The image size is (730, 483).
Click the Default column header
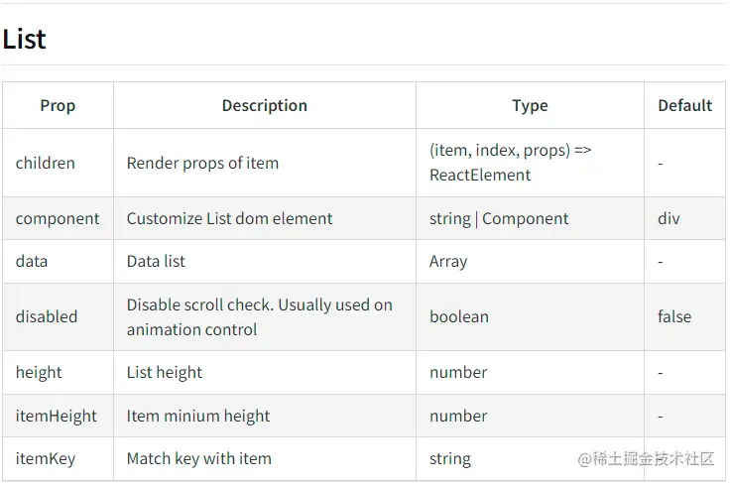click(x=684, y=105)
